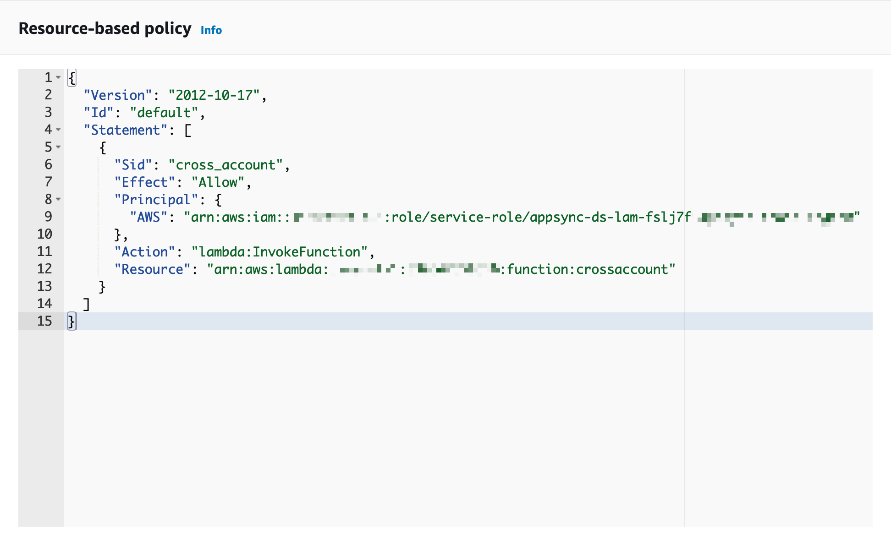Viewport: 891px width, 545px height.
Task: Collapse the Principal block fold arrow on line 8
Action: click(x=58, y=199)
